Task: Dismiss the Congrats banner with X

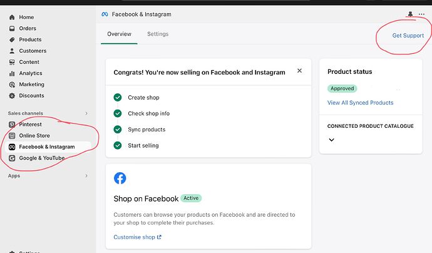Action: pyautogui.click(x=299, y=71)
